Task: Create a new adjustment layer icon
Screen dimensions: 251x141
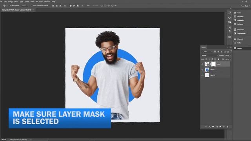Action: (x=217, y=127)
